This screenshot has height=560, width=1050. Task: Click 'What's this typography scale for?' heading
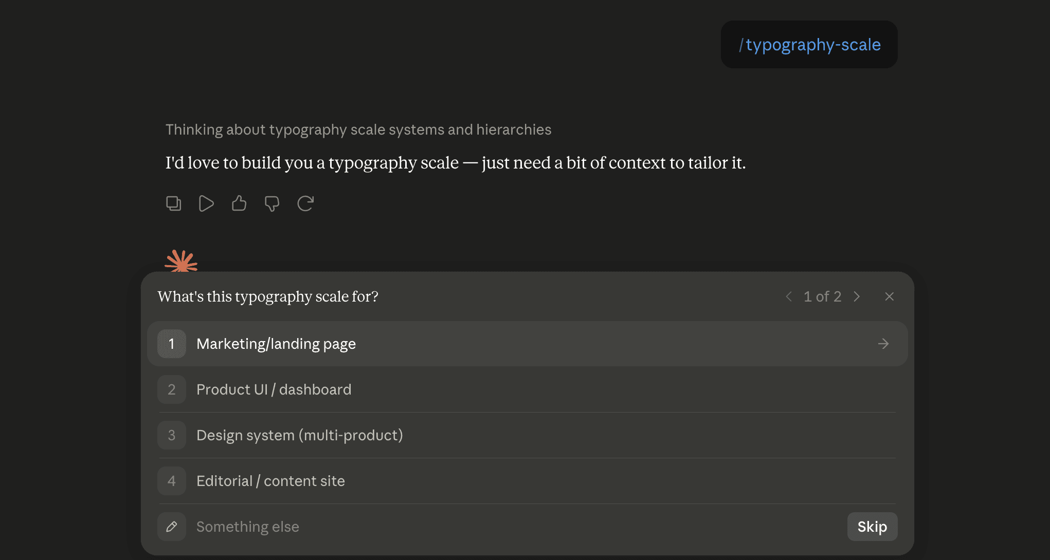click(268, 296)
